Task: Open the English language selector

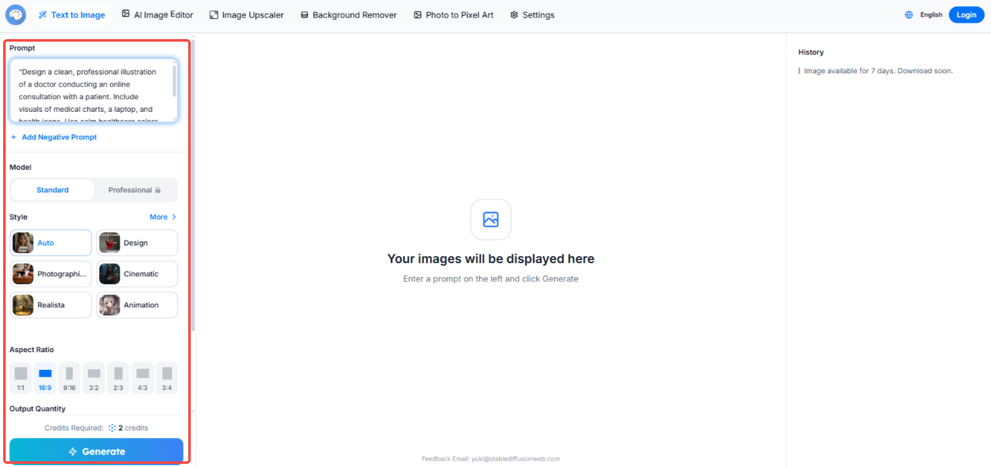Action: pyautogui.click(x=931, y=15)
